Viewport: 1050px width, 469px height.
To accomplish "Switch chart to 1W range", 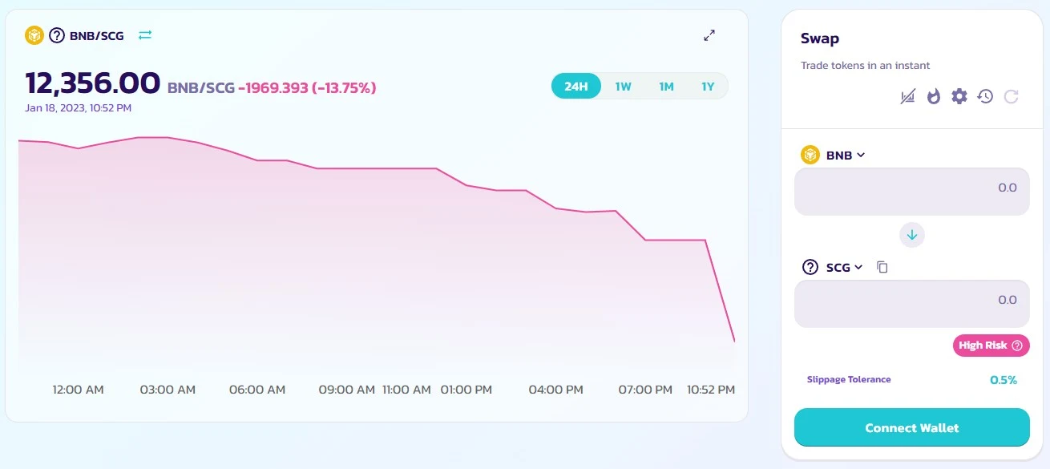I will click(x=624, y=87).
